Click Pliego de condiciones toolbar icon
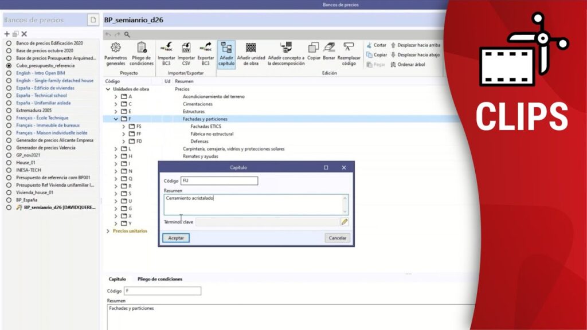 (x=141, y=48)
